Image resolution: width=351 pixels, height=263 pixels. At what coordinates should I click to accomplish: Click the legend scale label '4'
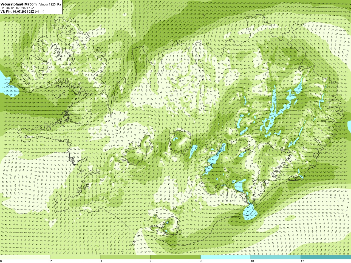(x=101, y=261)
